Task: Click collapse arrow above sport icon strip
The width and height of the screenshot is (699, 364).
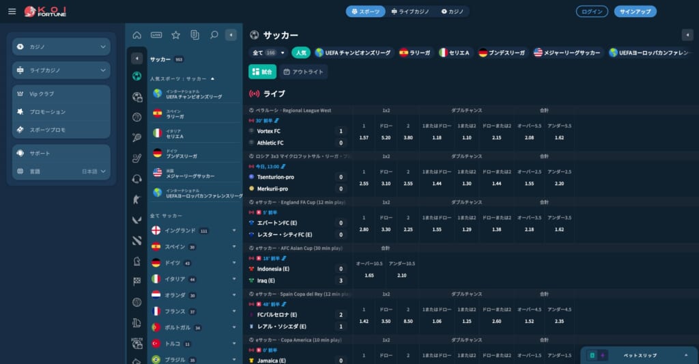Action: (137, 59)
